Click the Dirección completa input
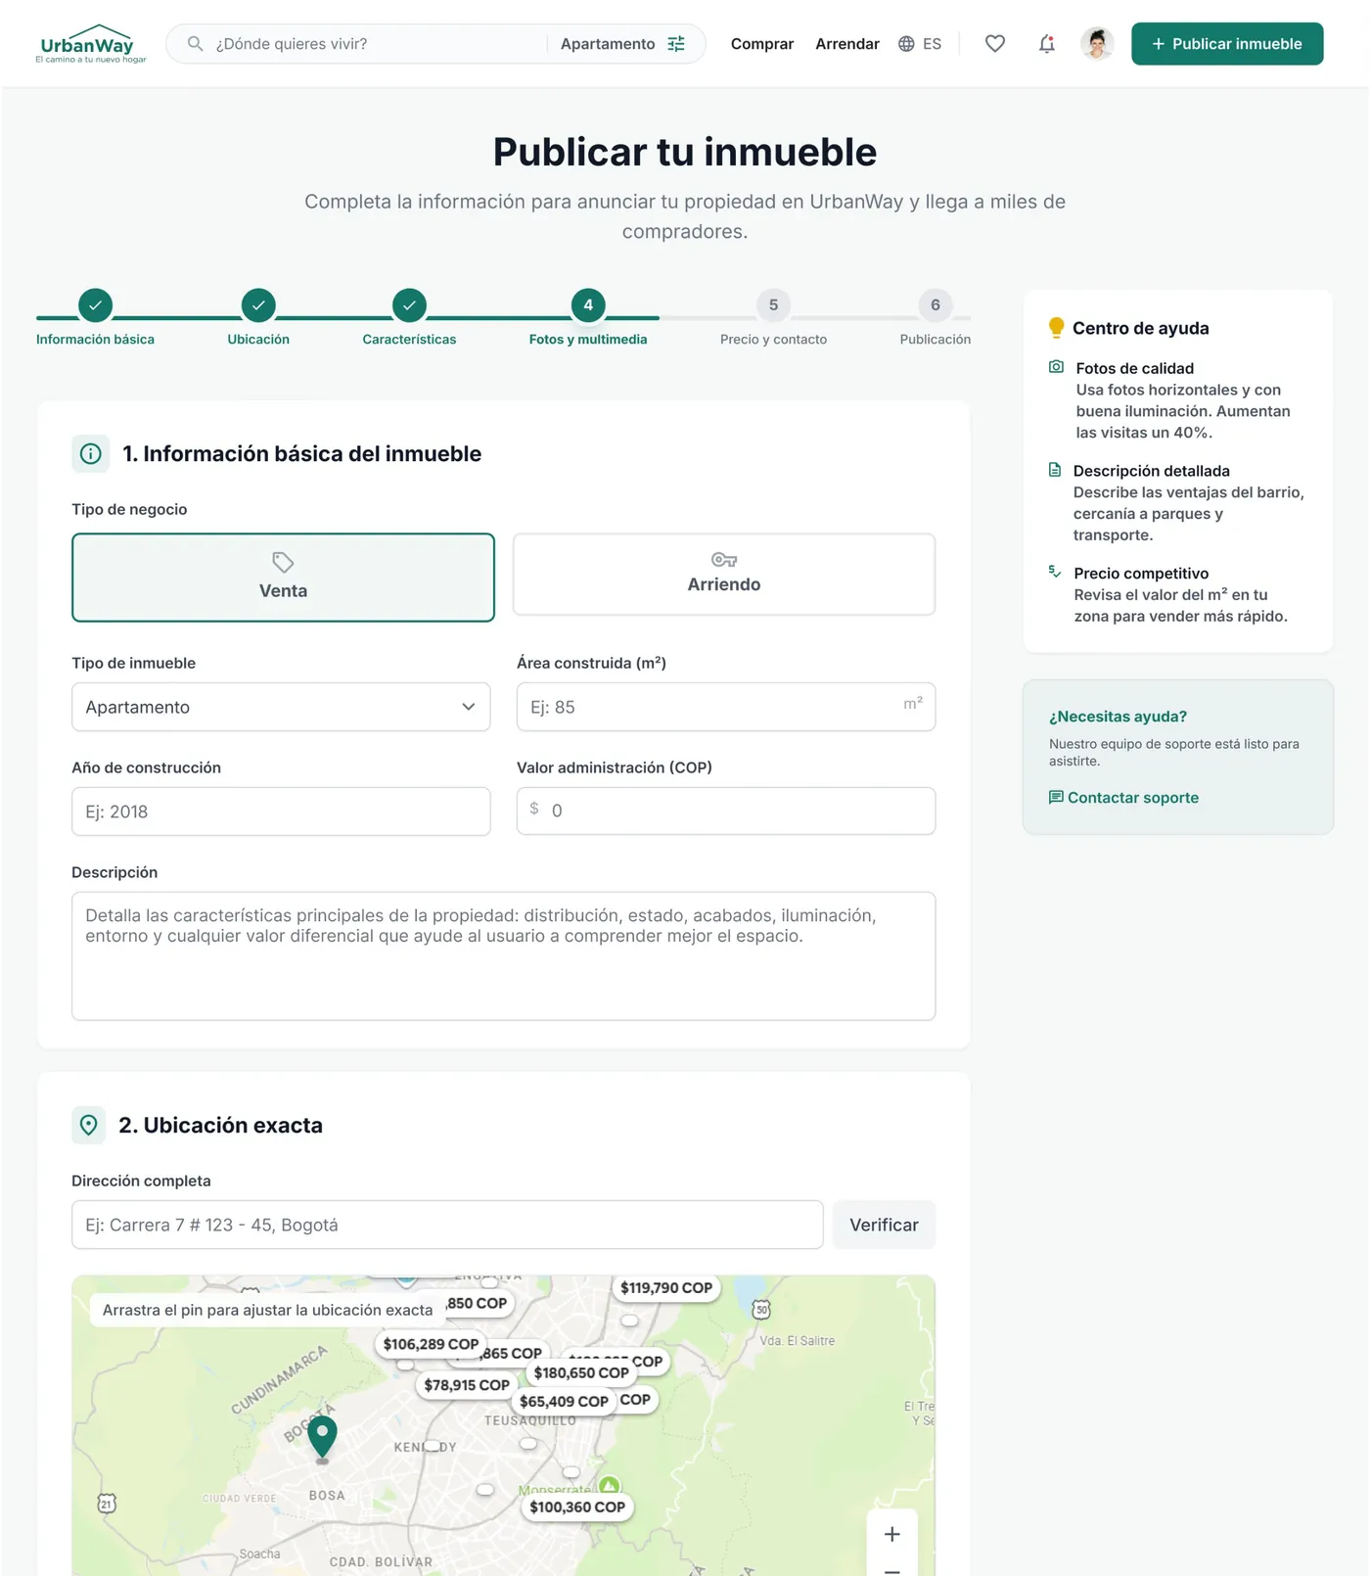Screen dimensions: 1370x1576 pyautogui.click(x=447, y=1225)
